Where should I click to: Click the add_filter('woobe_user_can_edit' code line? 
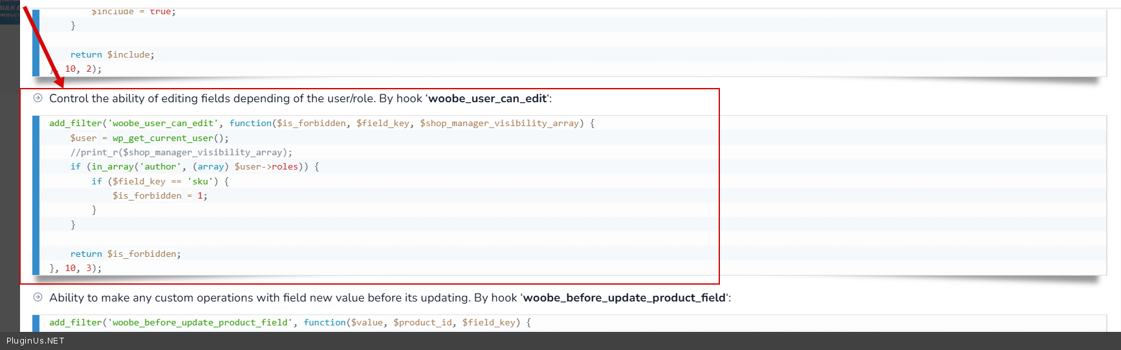pyautogui.click(x=321, y=123)
